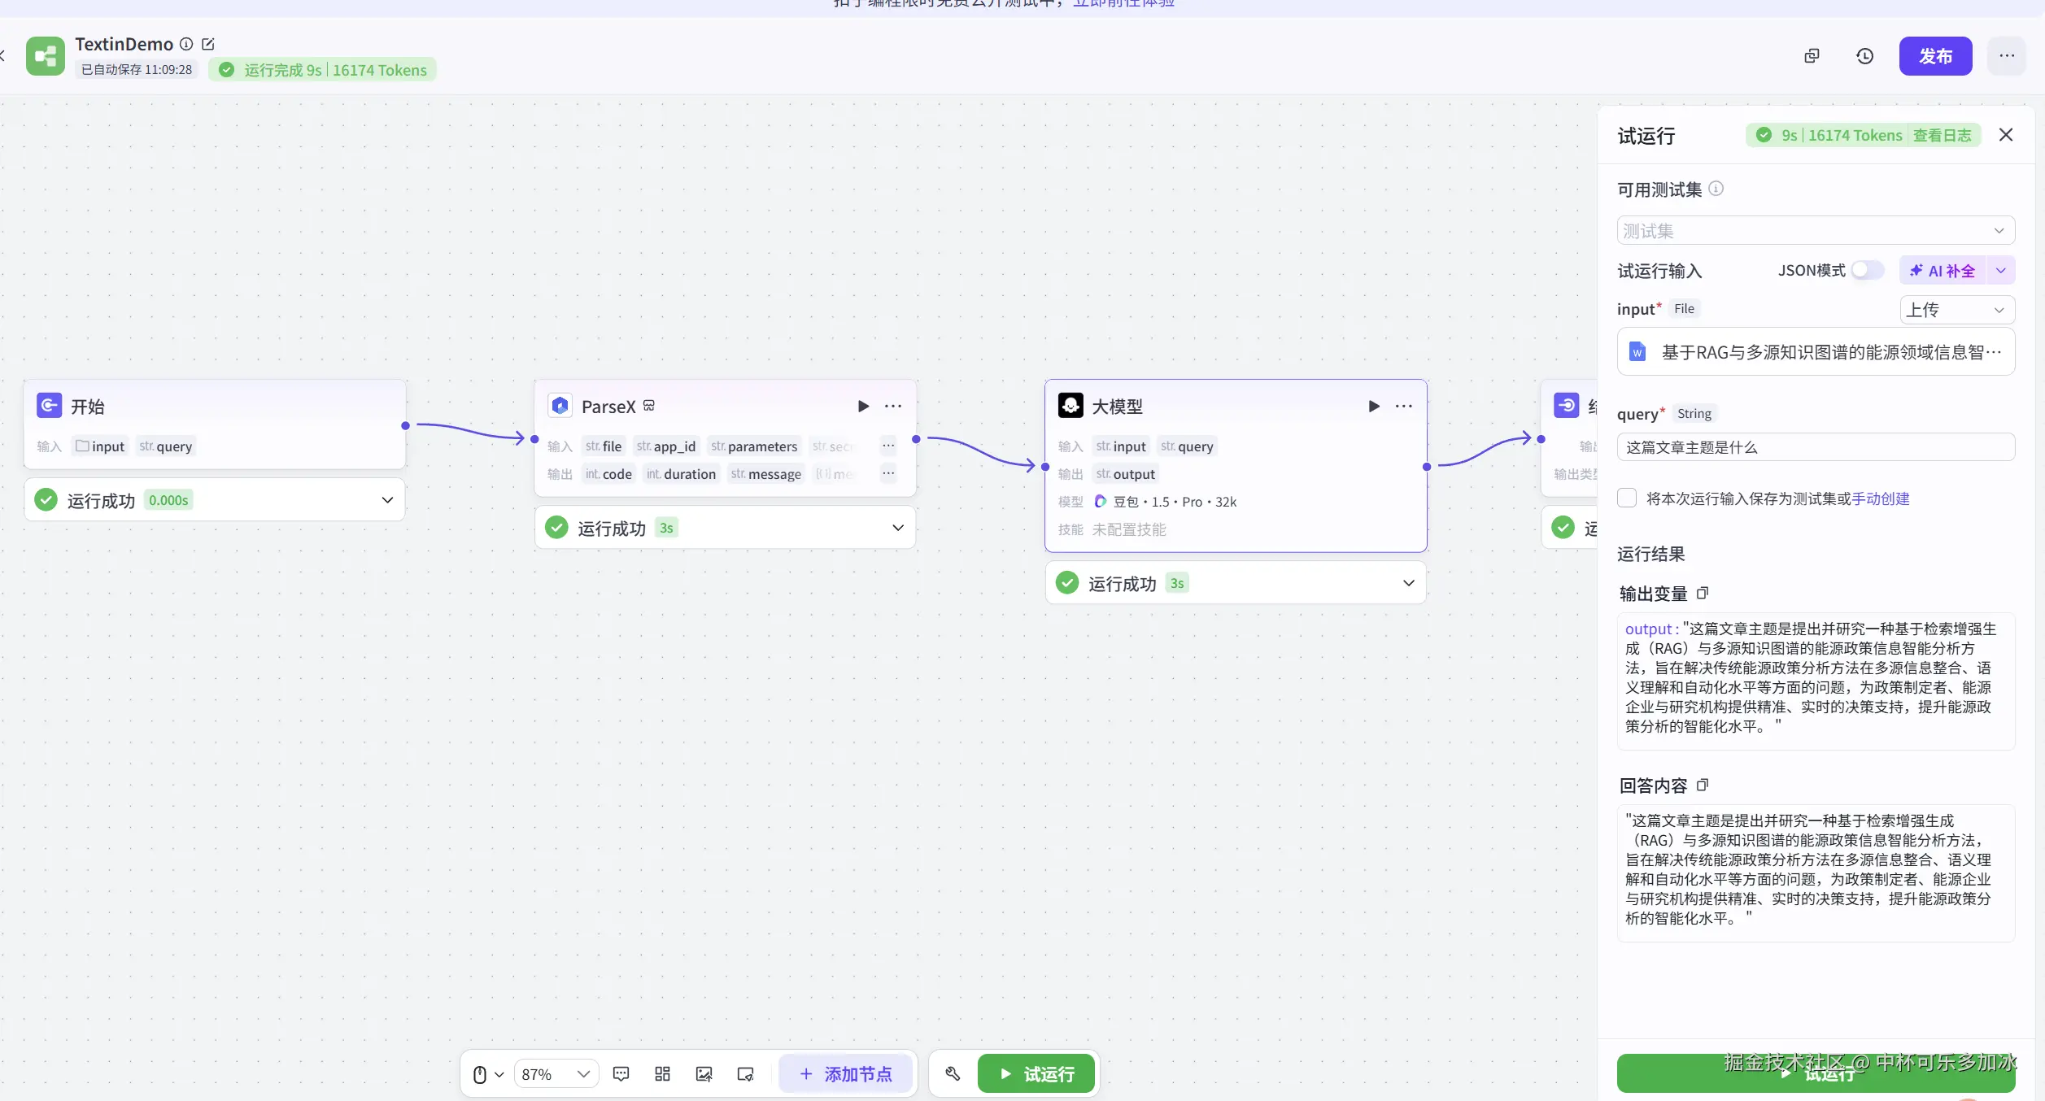Open the 上传 input mode dropdown

pos(1956,310)
